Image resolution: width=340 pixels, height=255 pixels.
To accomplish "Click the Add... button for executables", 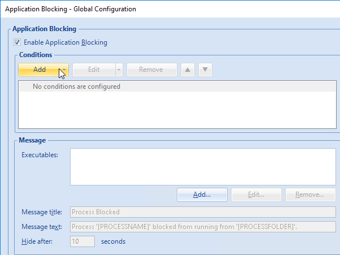I will tap(202, 195).
